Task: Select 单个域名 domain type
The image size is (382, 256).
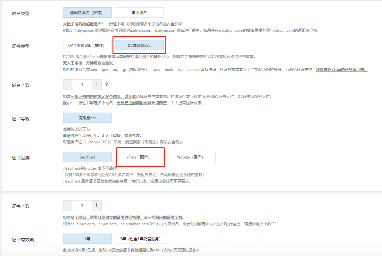Action: pos(139,13)
